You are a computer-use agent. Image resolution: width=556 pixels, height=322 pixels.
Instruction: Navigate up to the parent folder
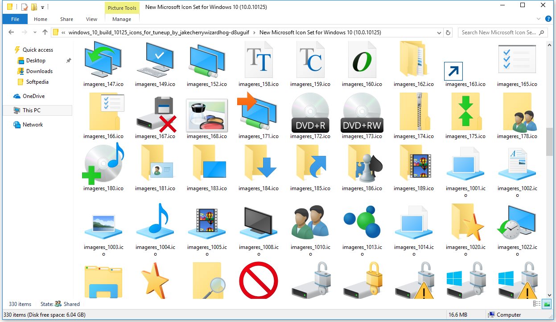pyautogui.click(x=45, y=32)
